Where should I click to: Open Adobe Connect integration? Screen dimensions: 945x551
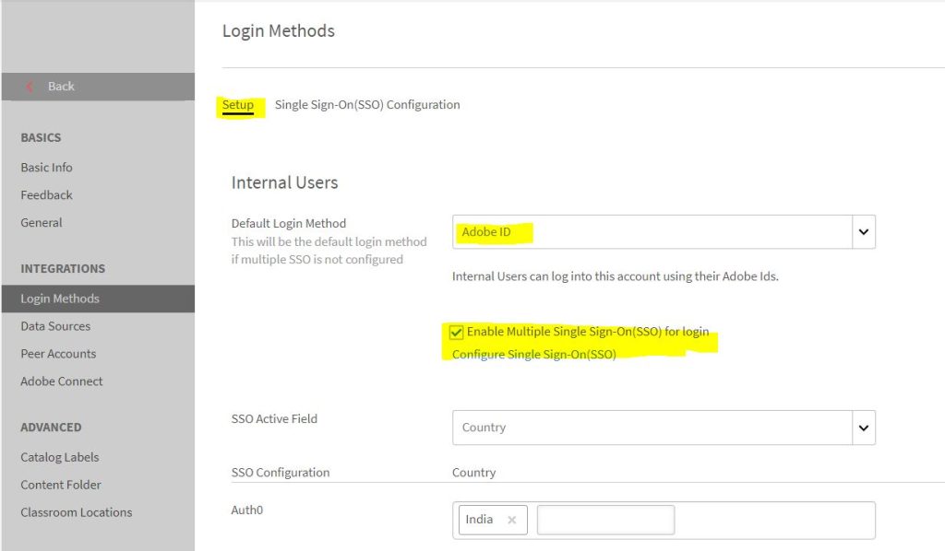(x=61, y=381)
